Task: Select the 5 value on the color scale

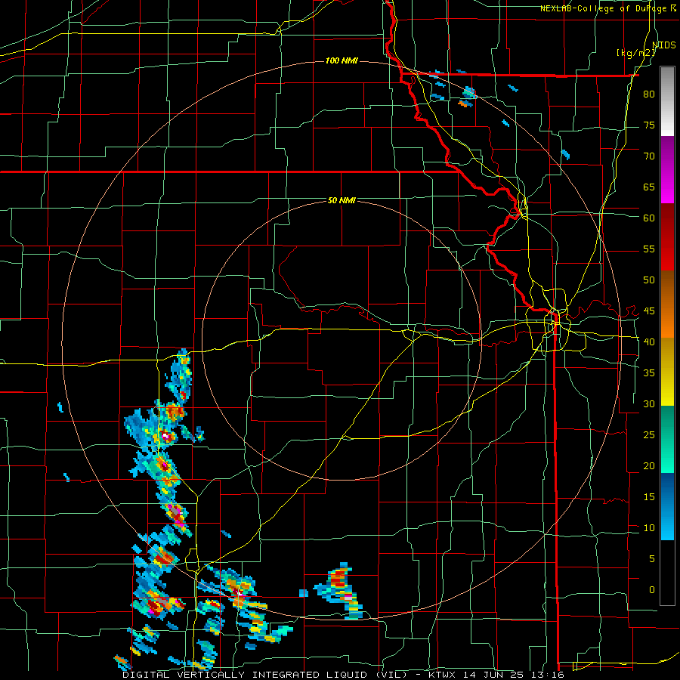Action: pyautogui.click(x=652, y=559)
